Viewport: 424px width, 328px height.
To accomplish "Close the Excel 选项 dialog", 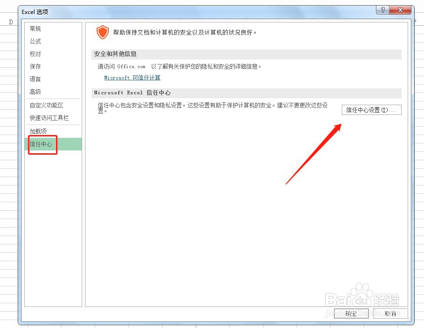I will click(400, 10).
